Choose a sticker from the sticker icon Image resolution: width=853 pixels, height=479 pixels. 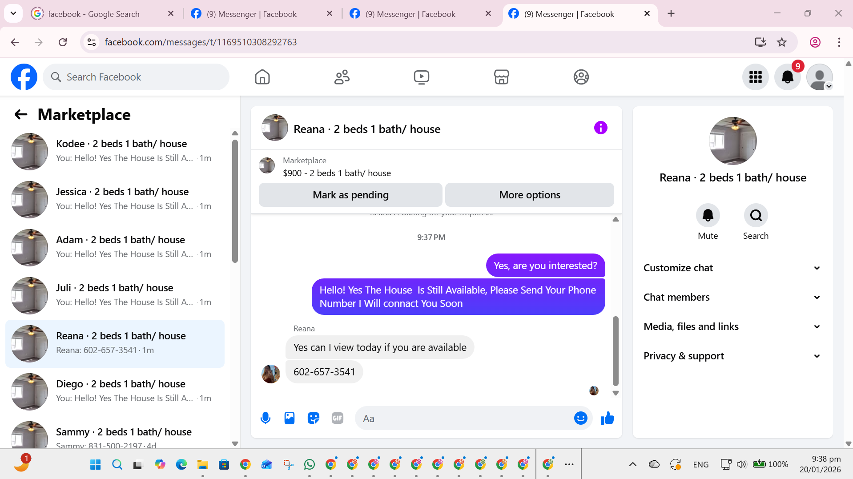314,418
